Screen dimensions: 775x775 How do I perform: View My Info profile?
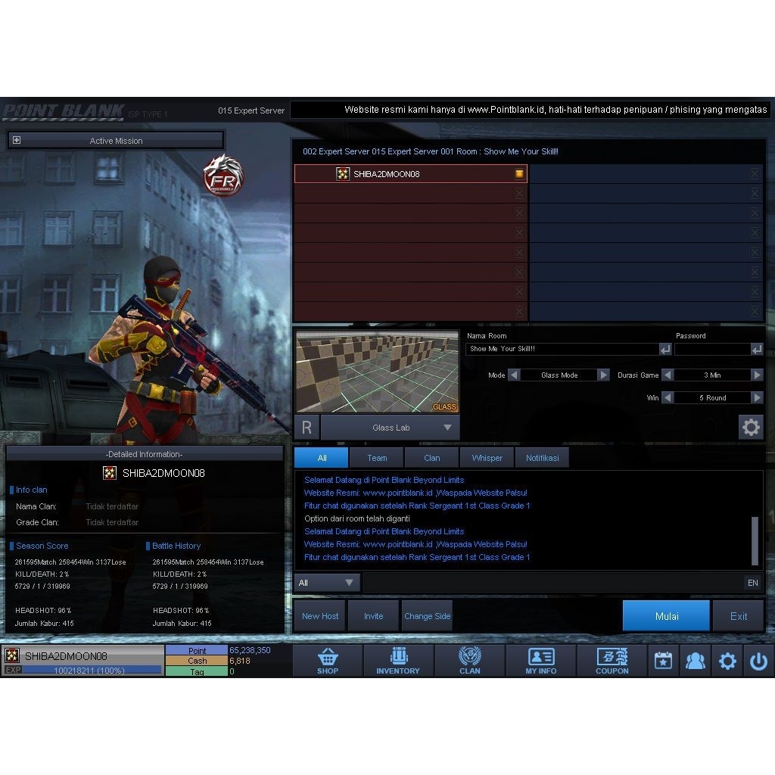pos(540,661)
